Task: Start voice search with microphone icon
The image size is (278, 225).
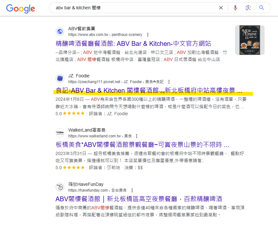Action: 235,8
